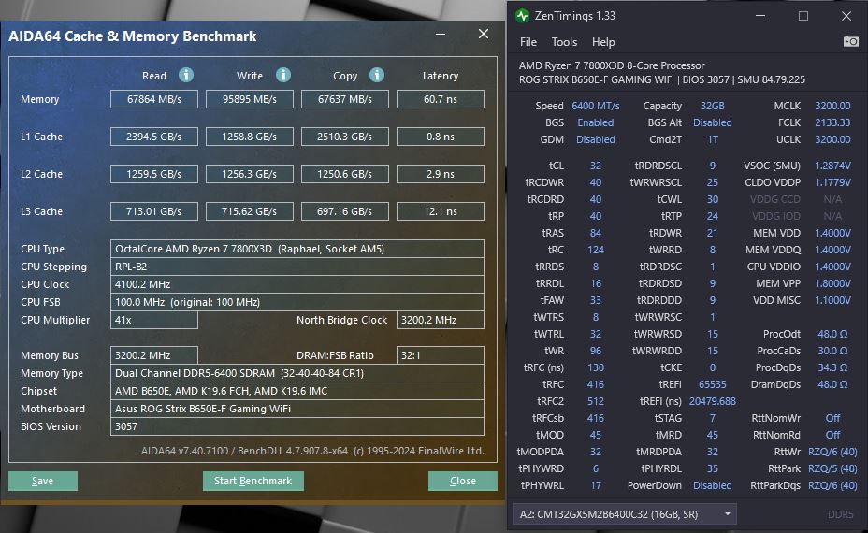Click the Write column info icon
Screen dimensions: 868x533
(x=283, y=75)
